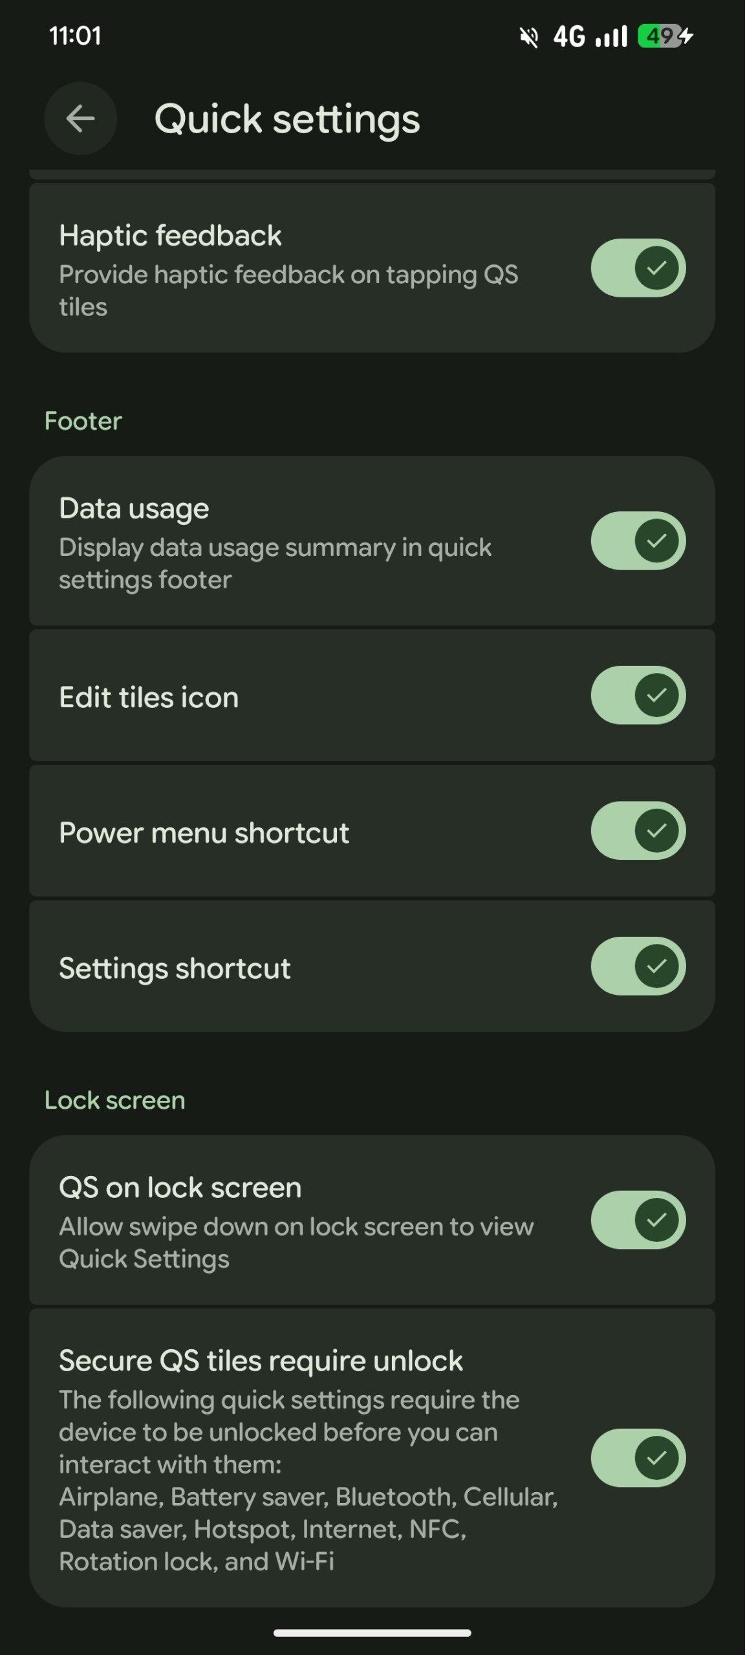Viewport: 745px width, 1655px height.
Task: Disable the Haptic feedback toggle
Action: (x=638, y=268)
